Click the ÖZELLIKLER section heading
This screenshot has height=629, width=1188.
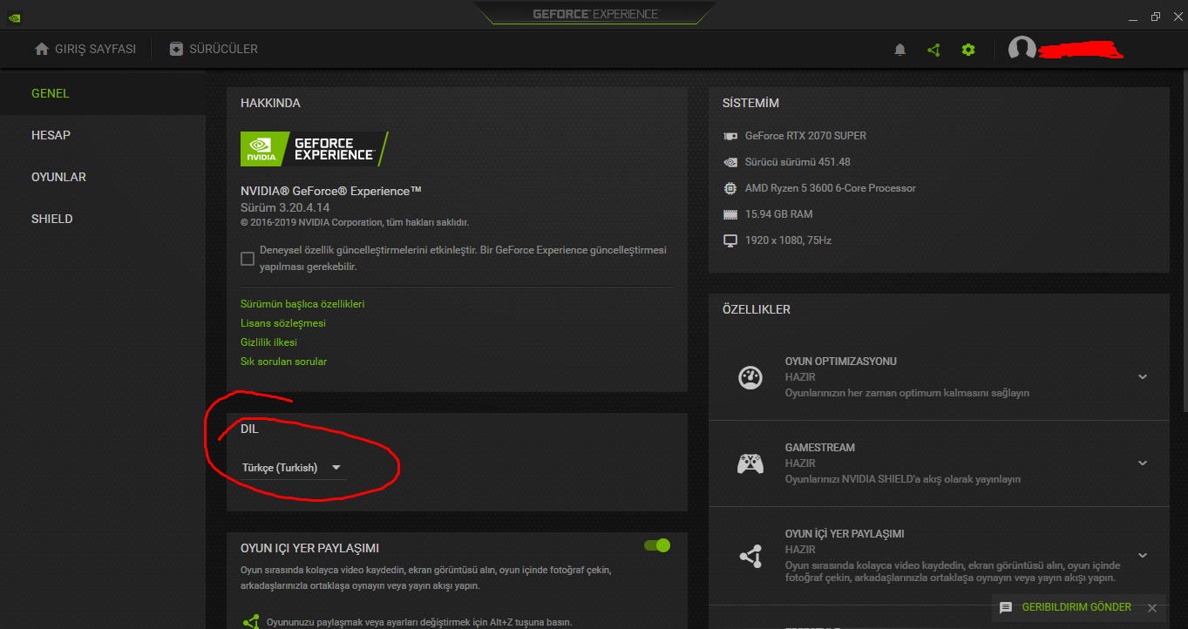point(757,309)
